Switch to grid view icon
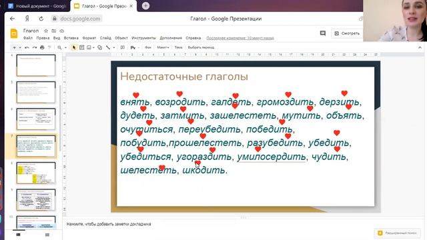 pos(47,235)
